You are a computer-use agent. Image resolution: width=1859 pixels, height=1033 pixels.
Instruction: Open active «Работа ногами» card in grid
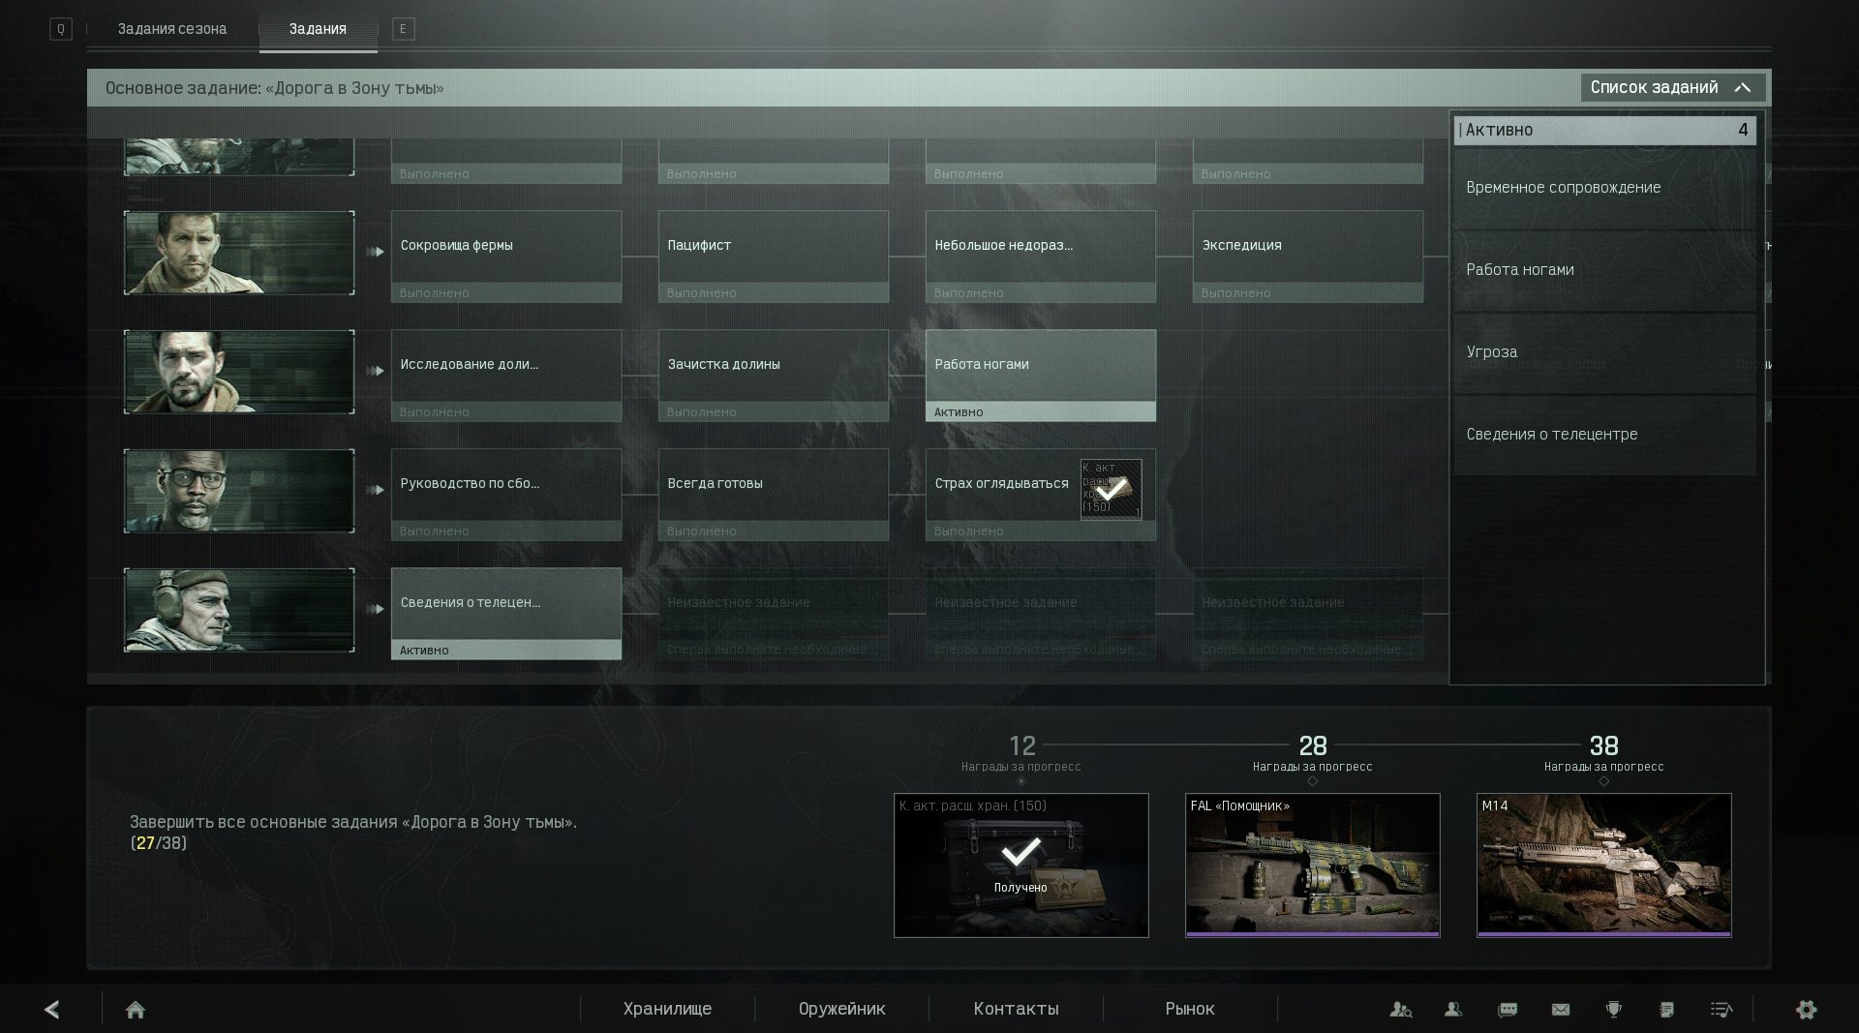point(1041,376)
